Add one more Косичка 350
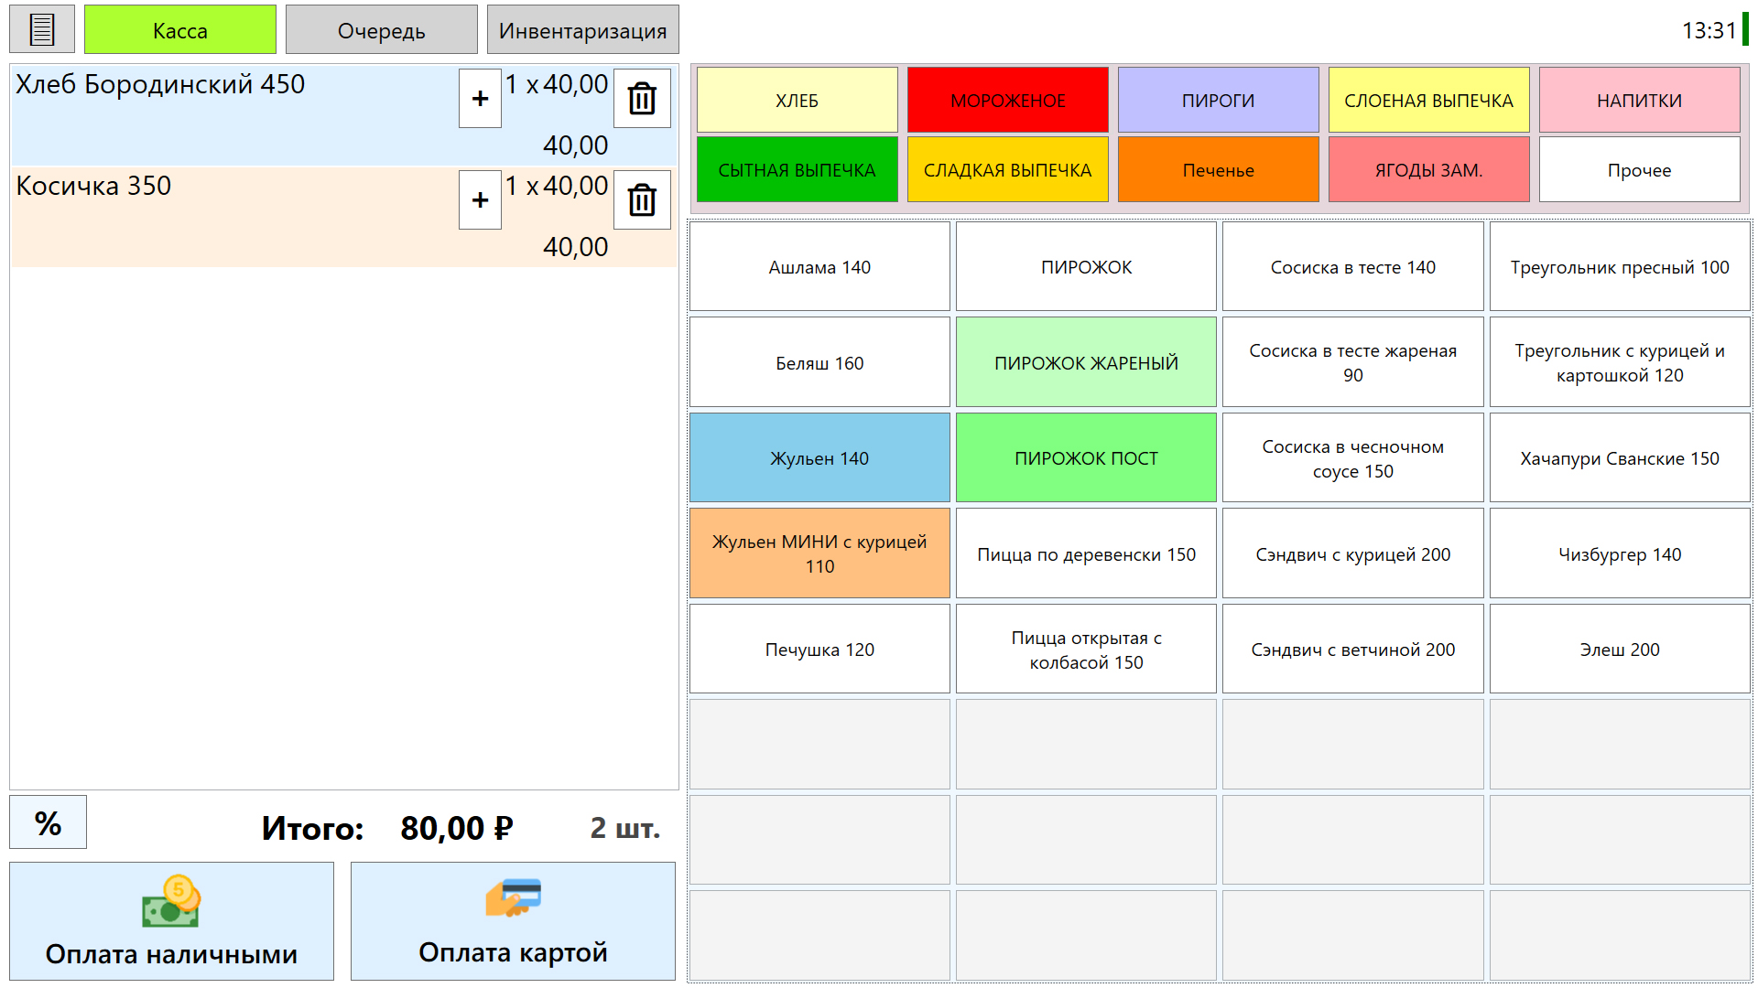The image size is (1758, 988). 480,199
